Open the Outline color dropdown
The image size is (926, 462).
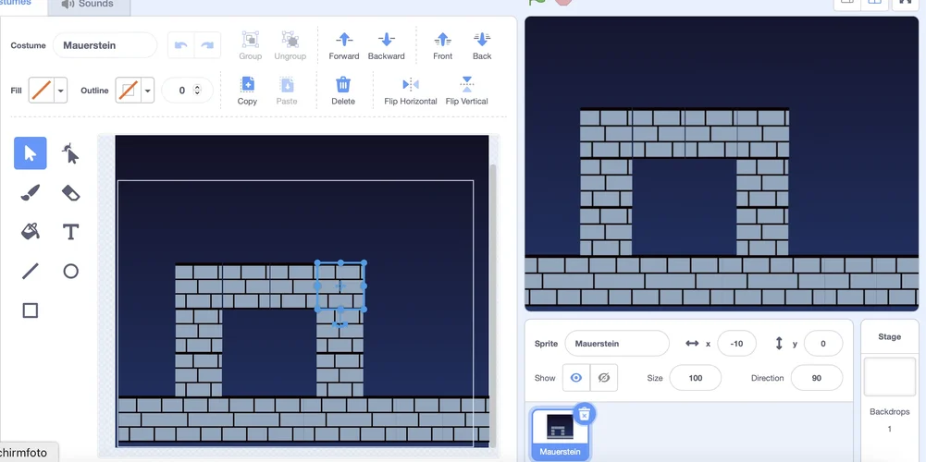coord(148,91)
